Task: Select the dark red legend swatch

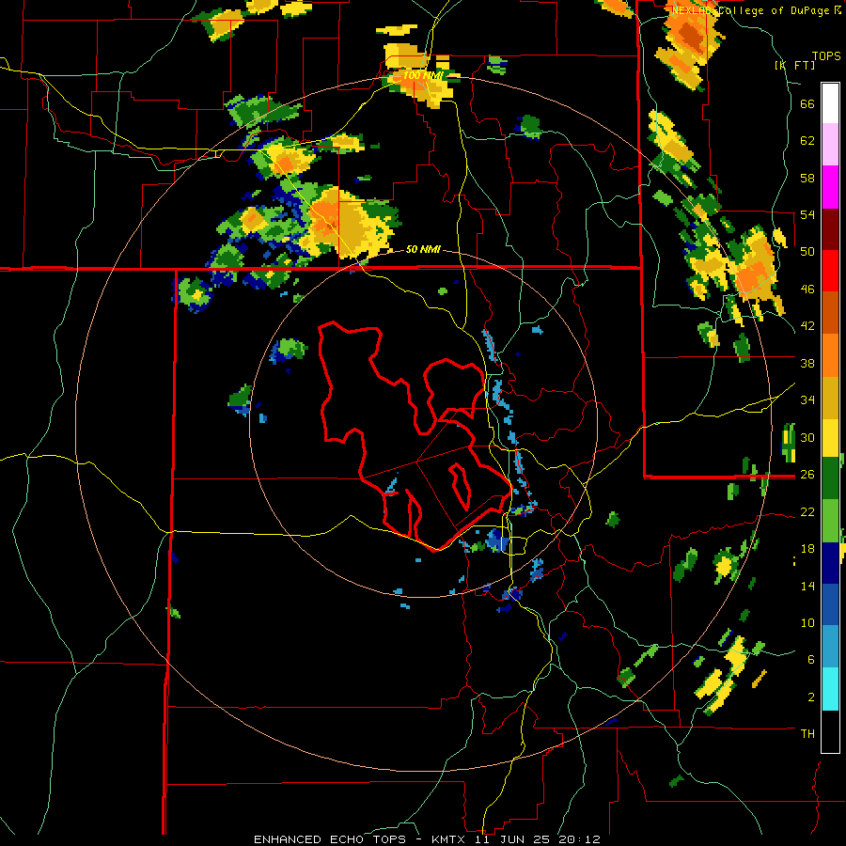Action: 830,228
